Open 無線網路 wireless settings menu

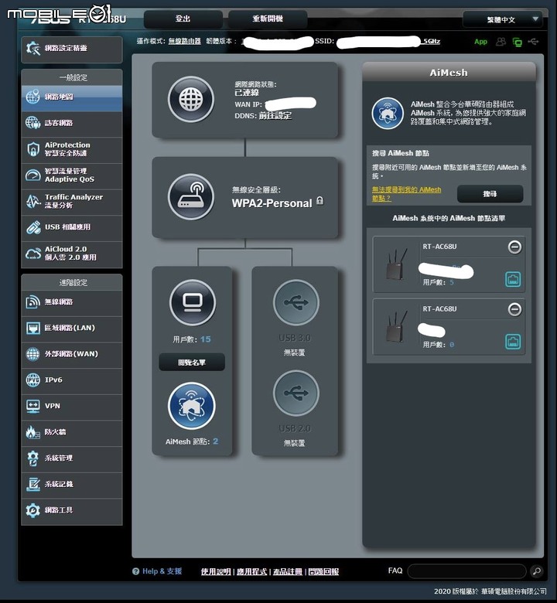click(x=72, y=302)
